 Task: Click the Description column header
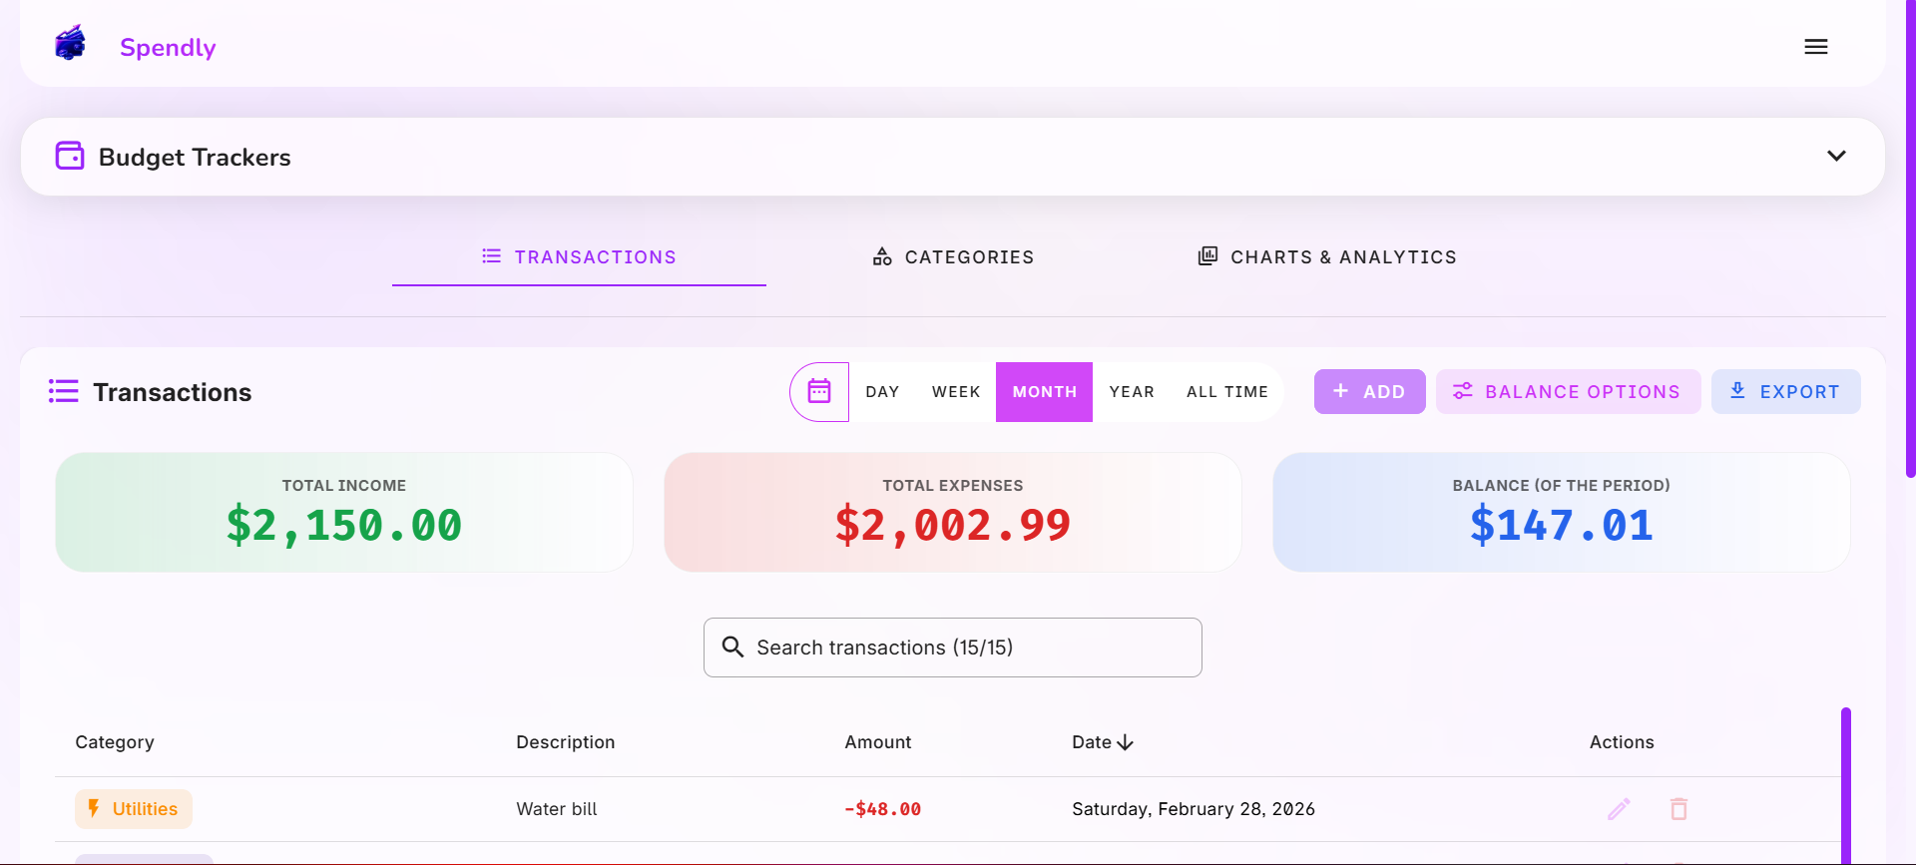(565, 742)
